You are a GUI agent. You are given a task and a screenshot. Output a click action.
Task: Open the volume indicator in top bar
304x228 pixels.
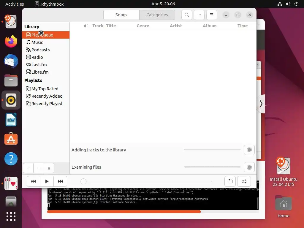(x=288, y=4)
